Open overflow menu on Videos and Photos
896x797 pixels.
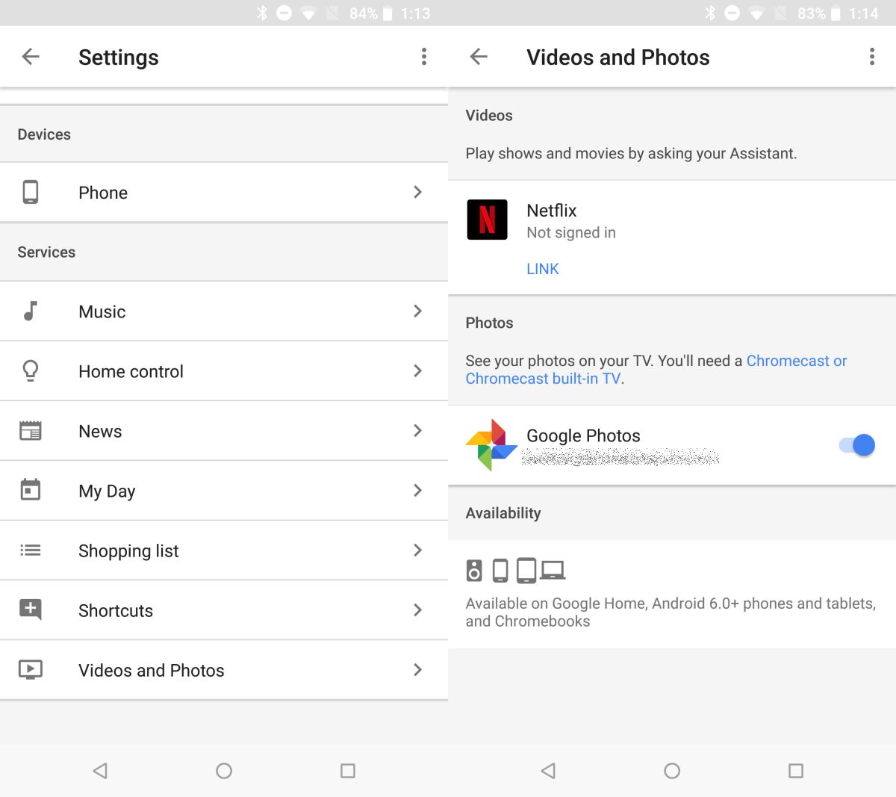871,57
